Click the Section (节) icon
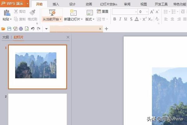 click(99, 19)
